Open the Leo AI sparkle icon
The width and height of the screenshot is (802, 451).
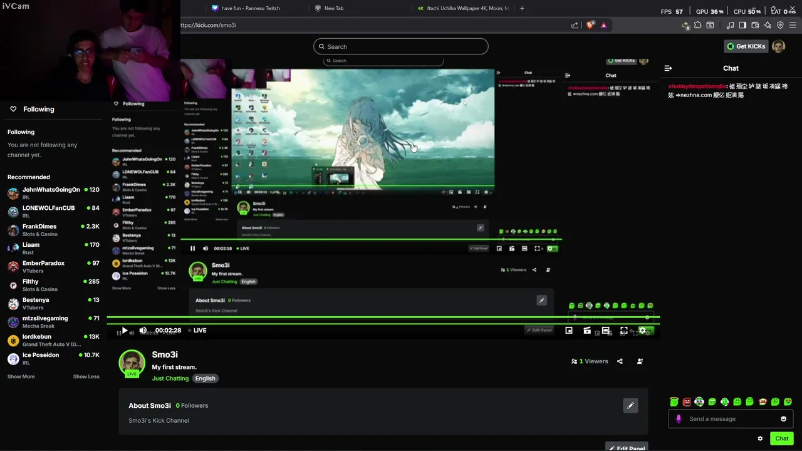tap(768, 25)
